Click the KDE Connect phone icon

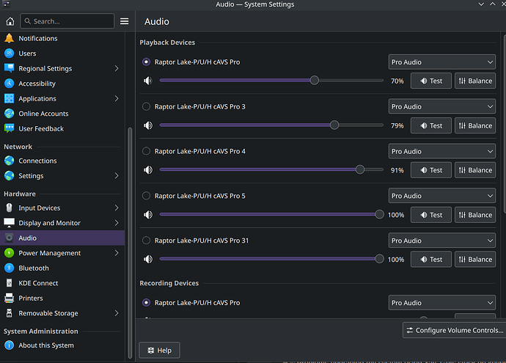pos(9,283)
